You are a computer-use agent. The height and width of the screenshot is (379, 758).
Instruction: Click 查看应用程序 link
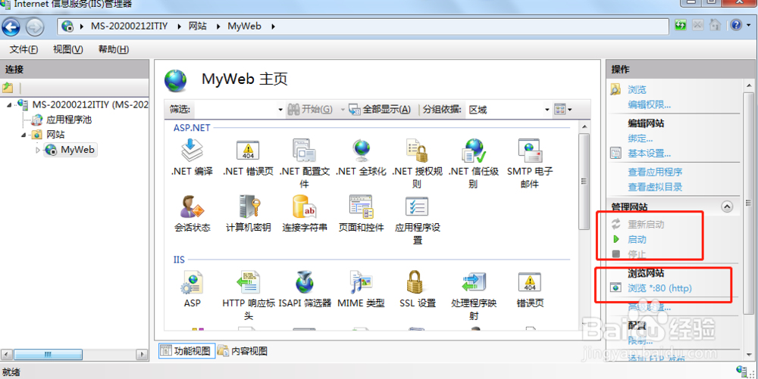pyautogui.click(x=655, y=172)
